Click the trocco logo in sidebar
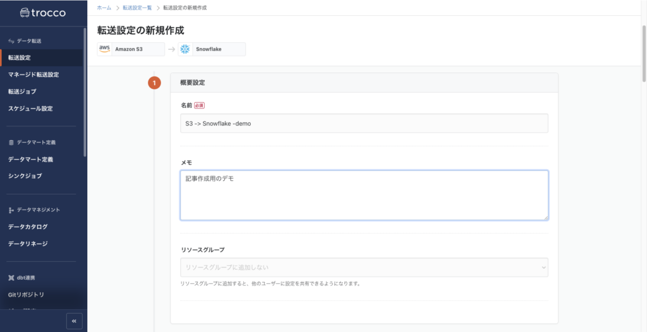Viewport: 647px width, 332px height. [x=42, y=13]
